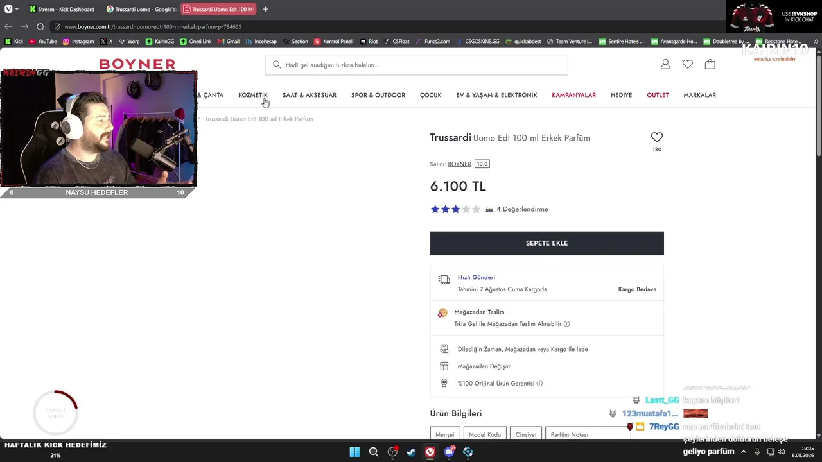
Task: Go back to the previous page
Action: 8,26
